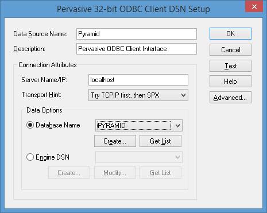
Task: Click the Cancel button
Action: pos(230,50)
